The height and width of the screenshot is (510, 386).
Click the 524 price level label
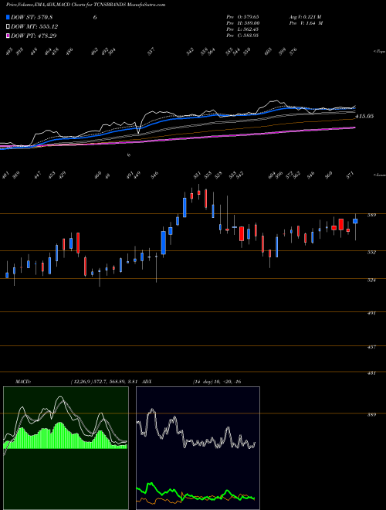tap(372, 280)
